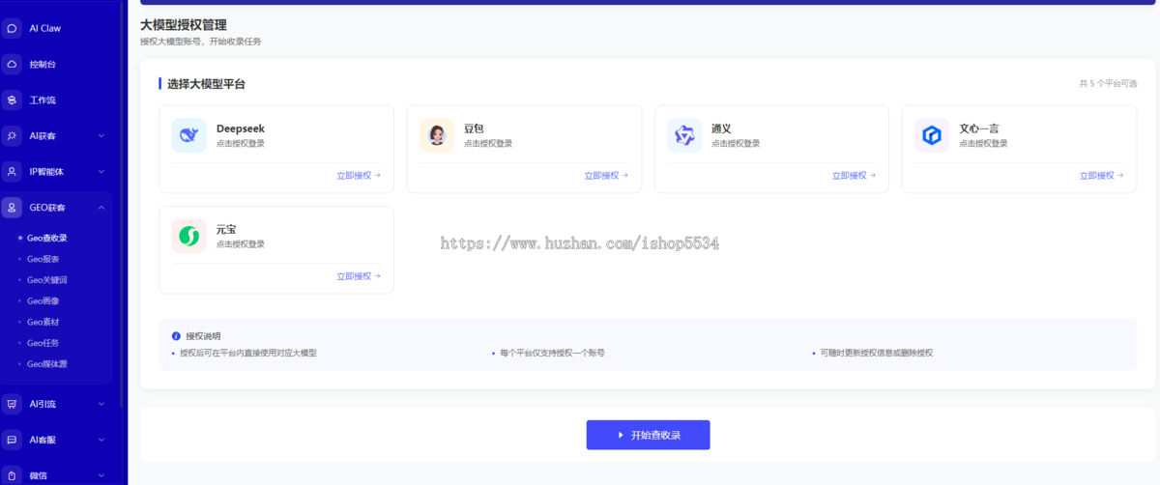Image resolution: width=1160 pixels, height=485 pixels.
Task: Click the 可随时更新授权信息或删除授权 note
Action: 877,354
